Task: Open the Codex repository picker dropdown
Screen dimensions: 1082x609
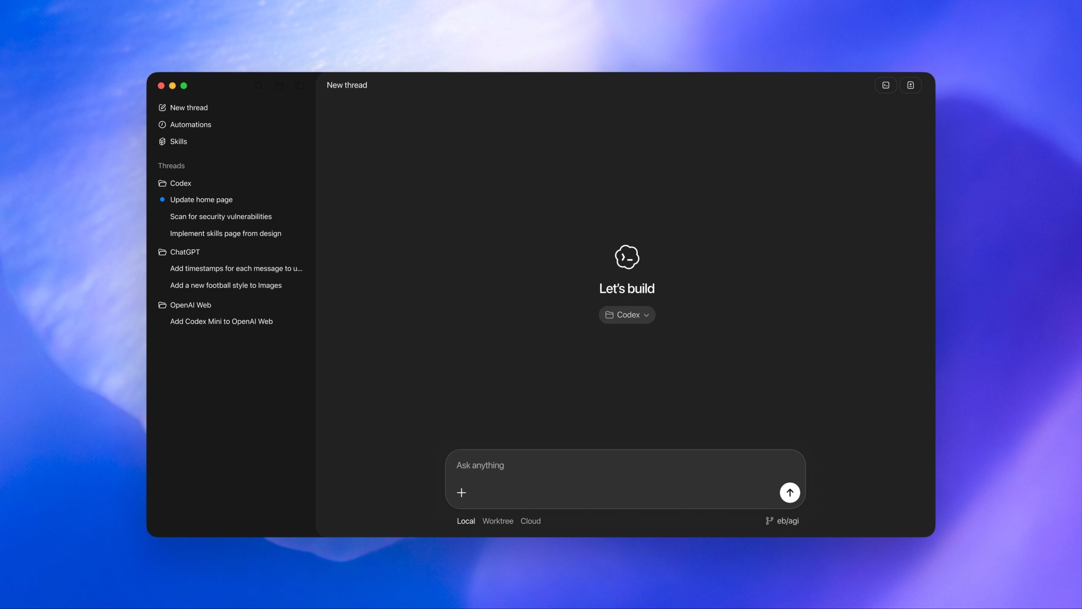Action: pos(627,314)
